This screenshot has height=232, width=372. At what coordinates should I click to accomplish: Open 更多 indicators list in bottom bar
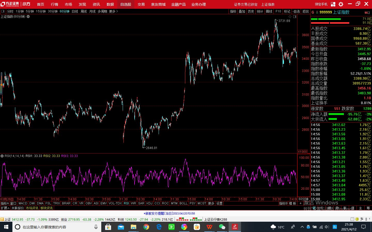point(211,203)
